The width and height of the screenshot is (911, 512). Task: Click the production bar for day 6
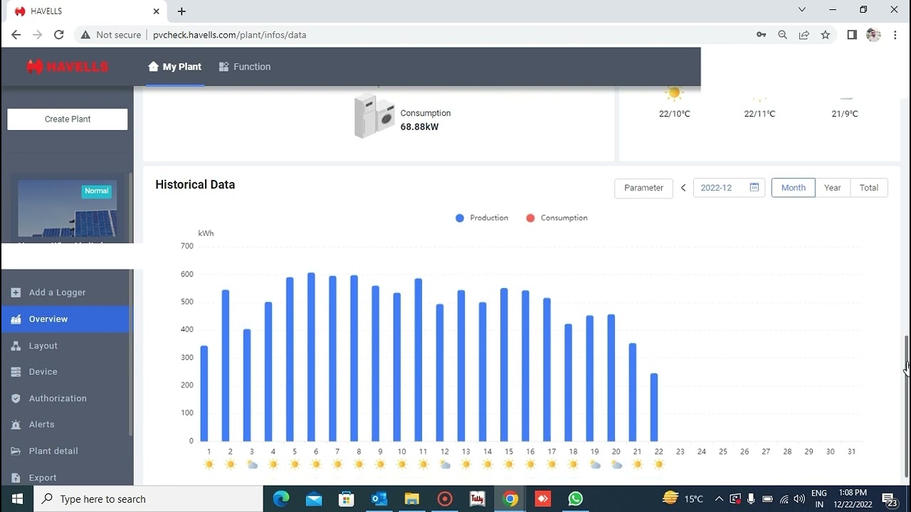tap(312, 357)
